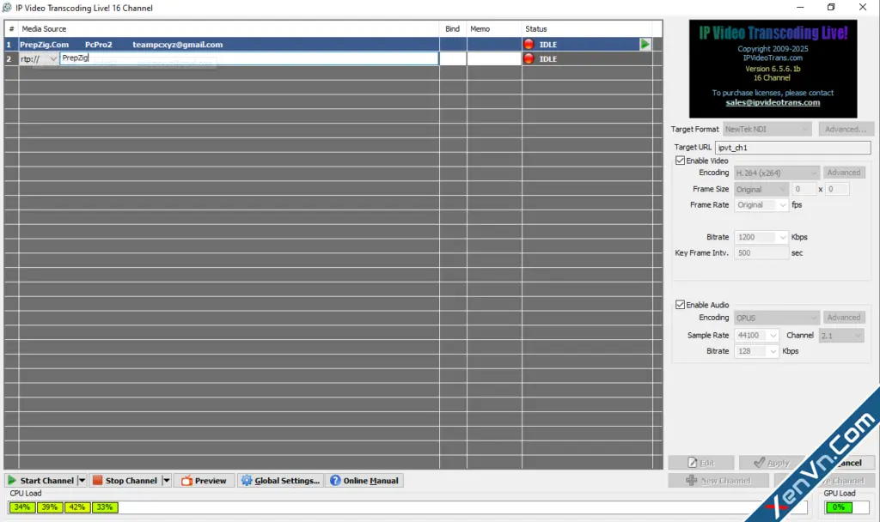The height and width of the screenshot is (522, 880).
Task: Click the Edit button
Action: [701, 463]
